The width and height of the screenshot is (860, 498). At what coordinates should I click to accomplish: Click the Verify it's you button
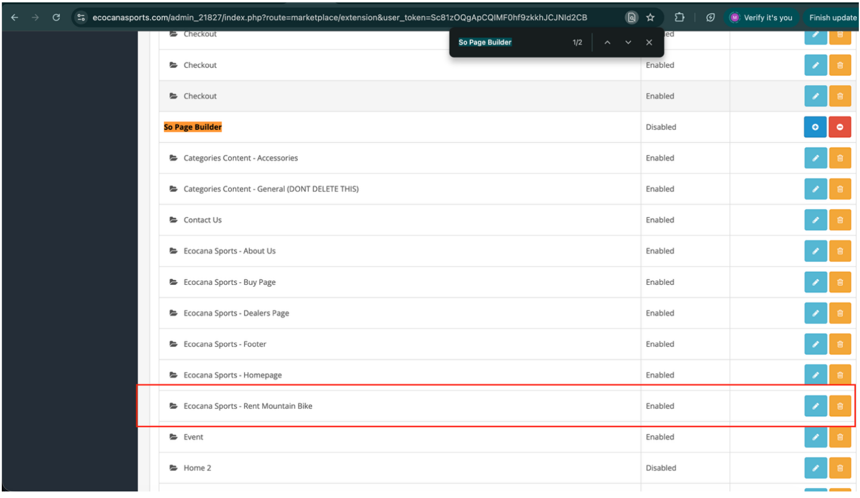tap(763, 18)
